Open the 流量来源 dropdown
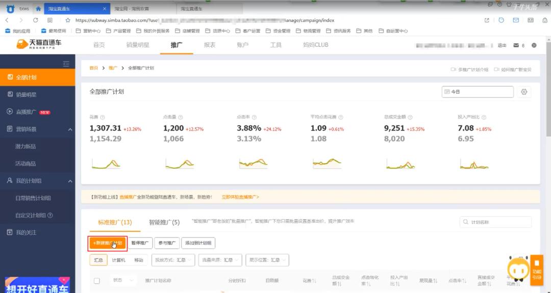 (220, 260)
